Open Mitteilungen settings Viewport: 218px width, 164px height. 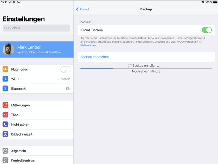37,105
